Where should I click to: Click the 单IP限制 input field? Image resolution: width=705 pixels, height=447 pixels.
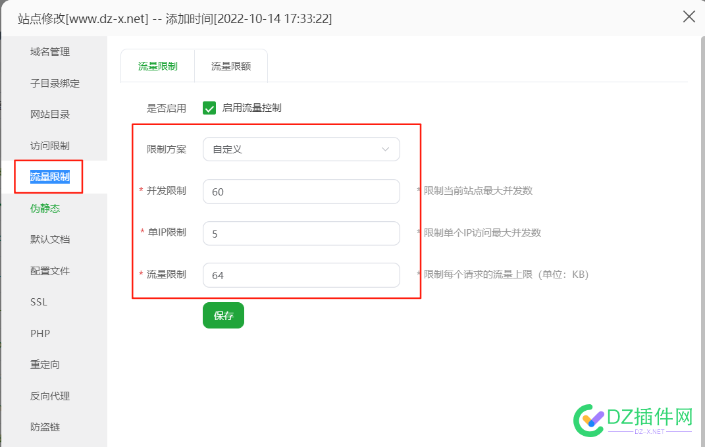tap(301, 234)
